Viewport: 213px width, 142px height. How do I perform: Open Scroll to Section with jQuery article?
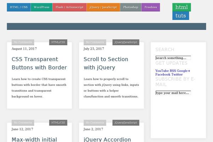tap(106, 63)
